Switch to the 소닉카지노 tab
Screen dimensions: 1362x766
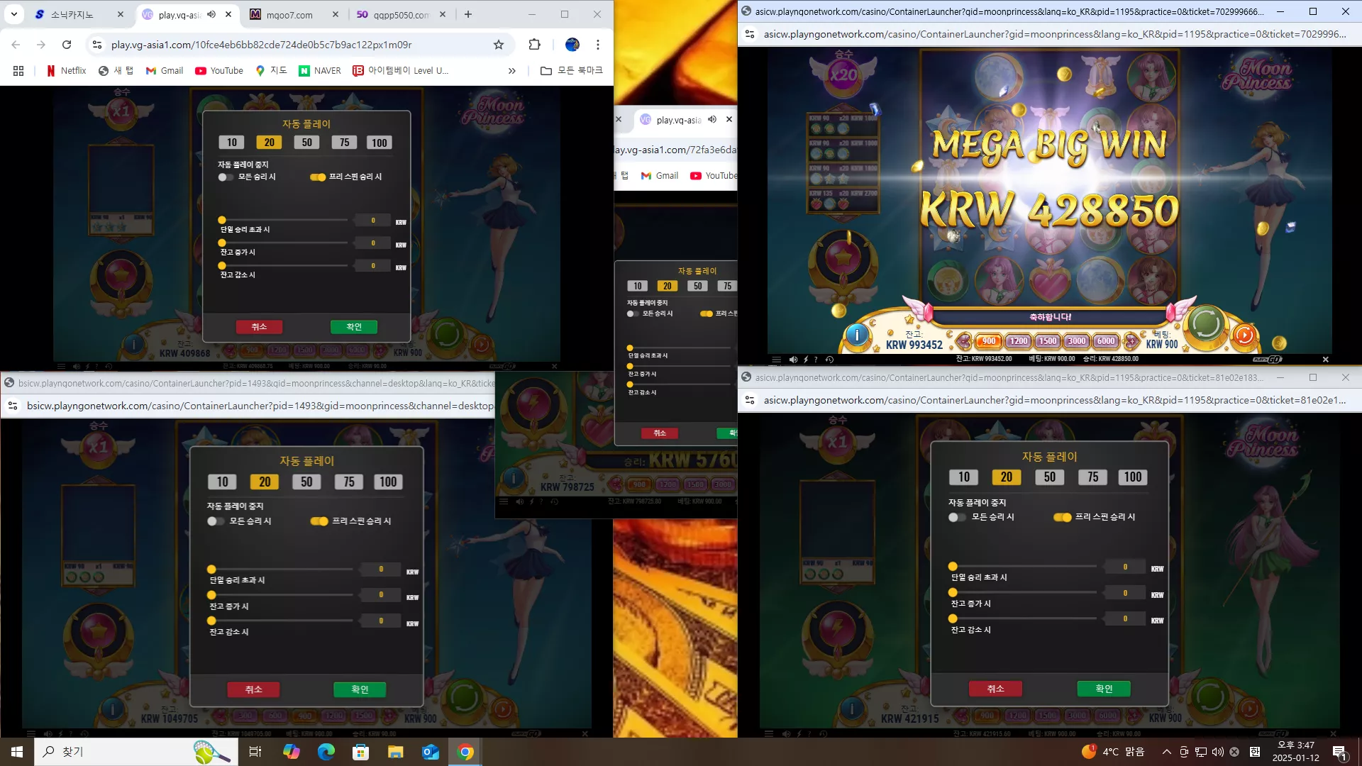79,14
